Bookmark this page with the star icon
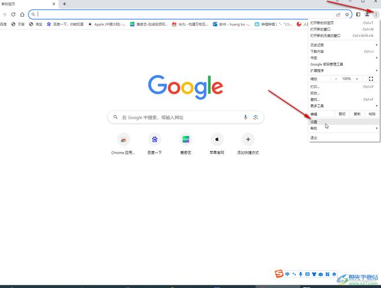 [x=347, y=14]
